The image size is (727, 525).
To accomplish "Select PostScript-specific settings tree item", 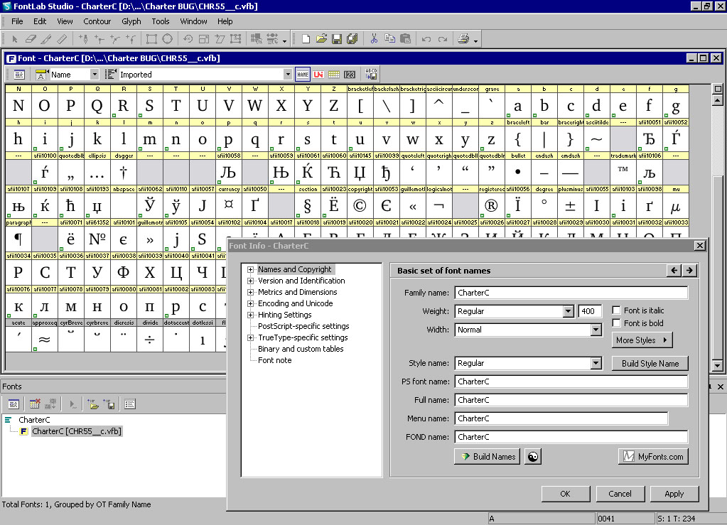I will pyautogui.click(x=303, y=326).
